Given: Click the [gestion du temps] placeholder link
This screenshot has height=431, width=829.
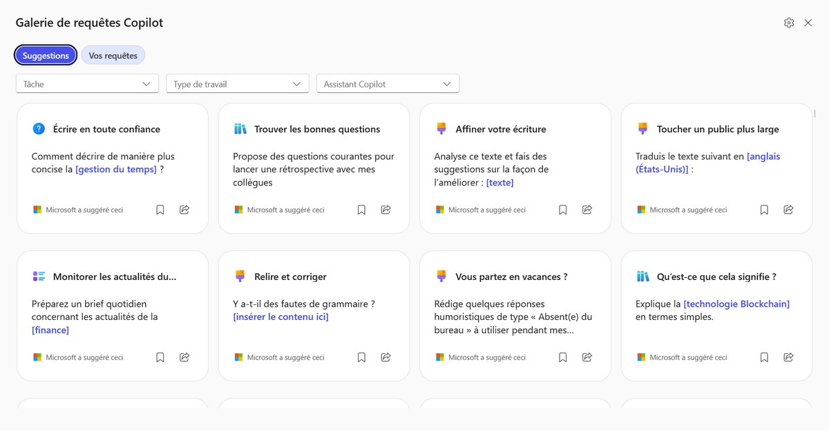Looking at the screenshot, I should [116, 170].
